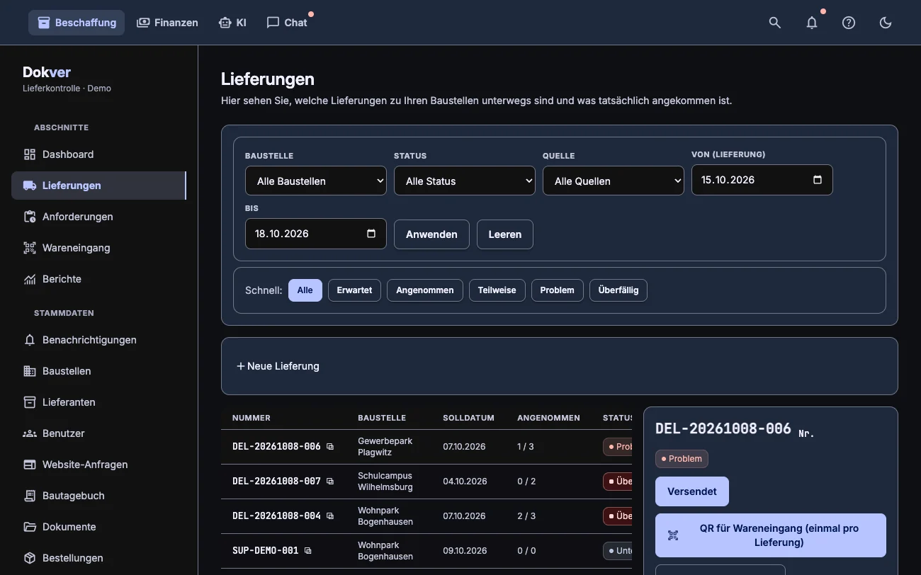Click QR für Wareneingang button
The width and height of the screenshot is (921, 575).
(771, 535)
